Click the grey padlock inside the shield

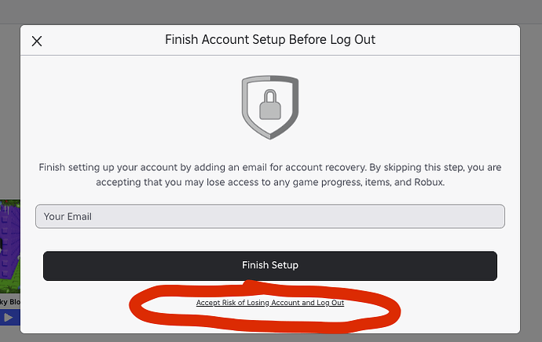[x=270, y=105]
